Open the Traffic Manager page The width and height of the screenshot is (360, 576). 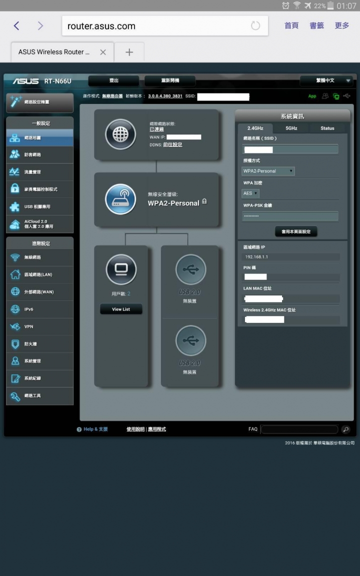[39, 172]
